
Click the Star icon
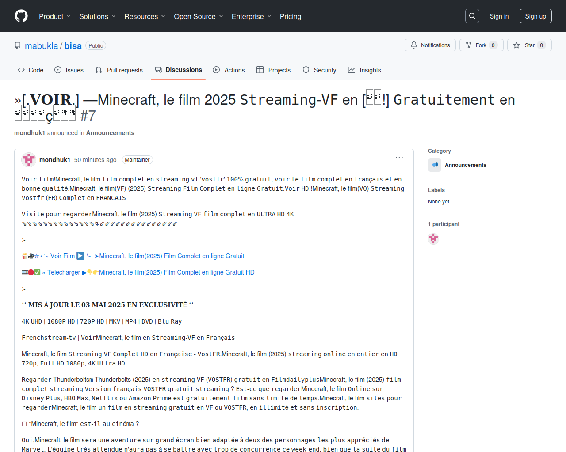(x=516, y=45)
